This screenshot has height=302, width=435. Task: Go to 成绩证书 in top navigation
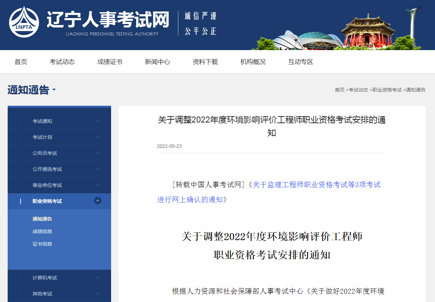pos(110,62)
